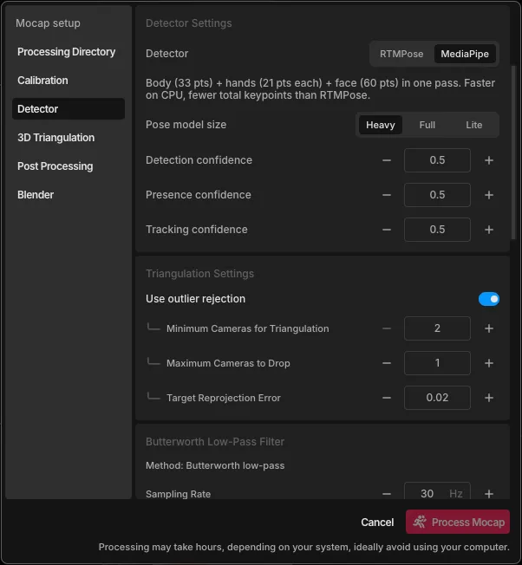Viewport: 522px width, 565px height.
Task: Open Blender section in sidebar
Action: [x=69, y=195]
